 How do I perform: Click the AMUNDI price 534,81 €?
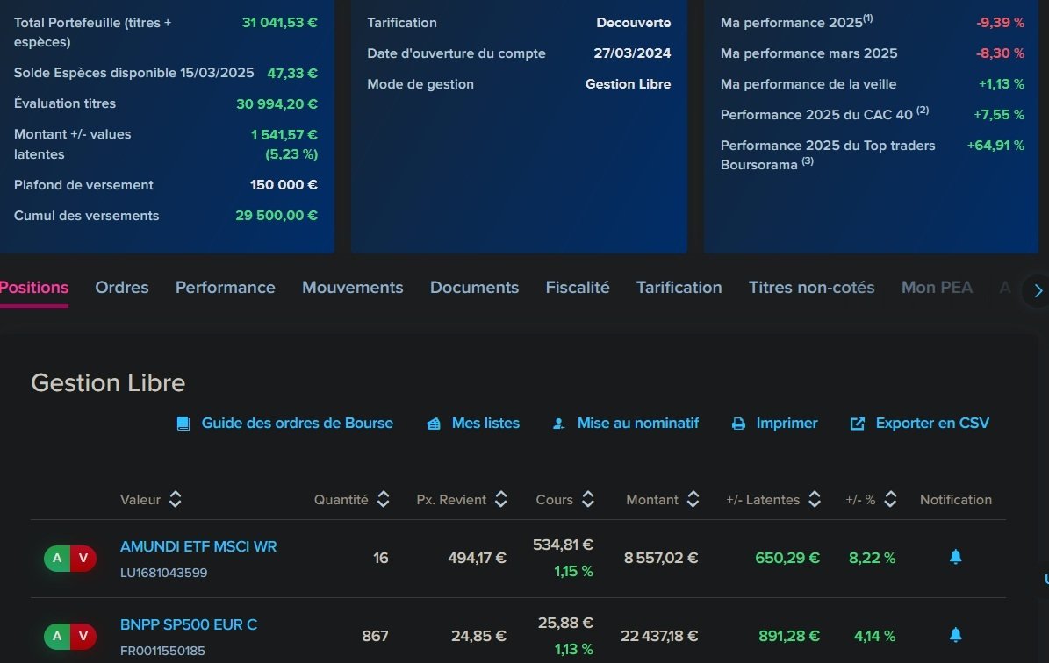[563, 545]
